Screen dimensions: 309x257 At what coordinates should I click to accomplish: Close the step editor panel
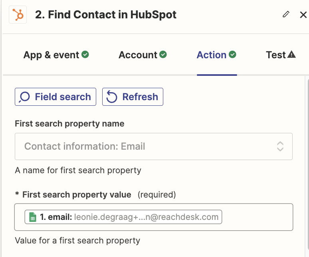coord(303,15)
